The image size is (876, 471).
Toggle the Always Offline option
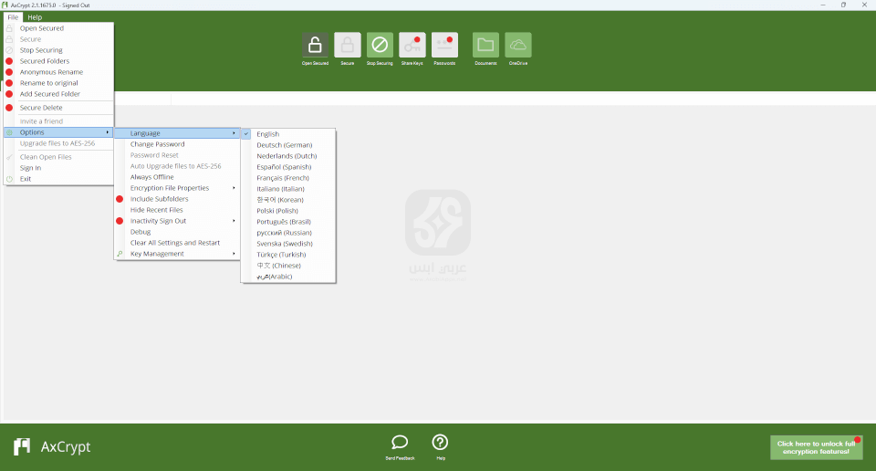click(151, 177)
